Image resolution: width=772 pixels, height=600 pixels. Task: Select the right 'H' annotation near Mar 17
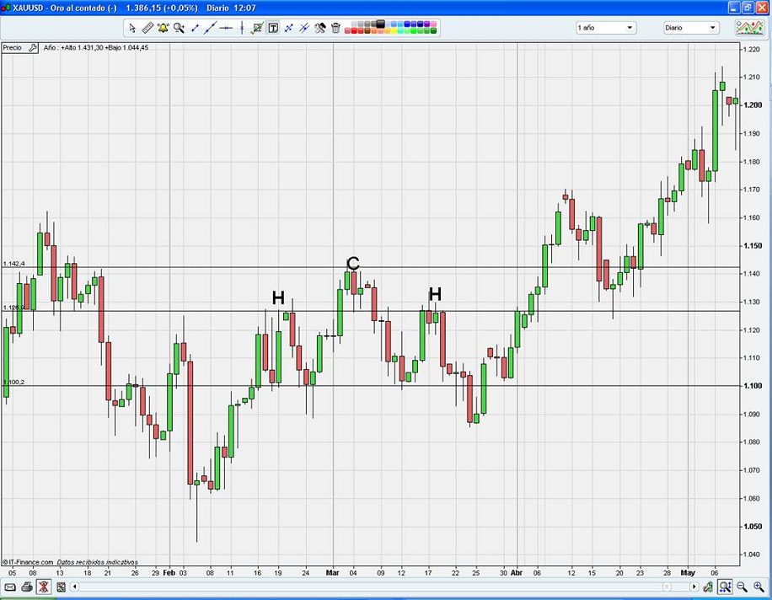[435, 294]
